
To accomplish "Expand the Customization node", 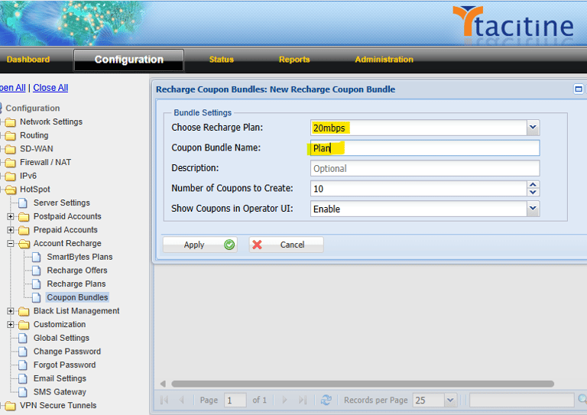I will (x=11, y=325).
